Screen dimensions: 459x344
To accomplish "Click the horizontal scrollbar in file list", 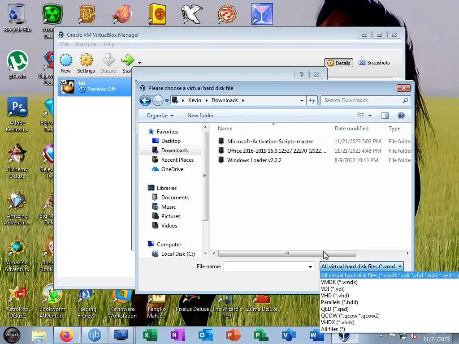I will (287, 254).
